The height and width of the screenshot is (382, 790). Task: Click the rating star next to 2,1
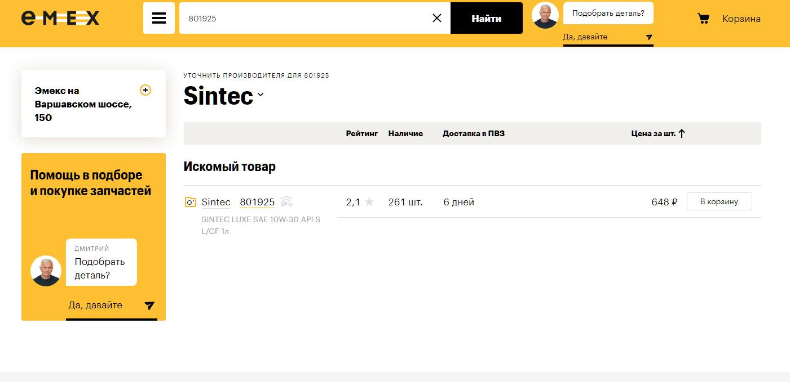(x=369, y=202)
